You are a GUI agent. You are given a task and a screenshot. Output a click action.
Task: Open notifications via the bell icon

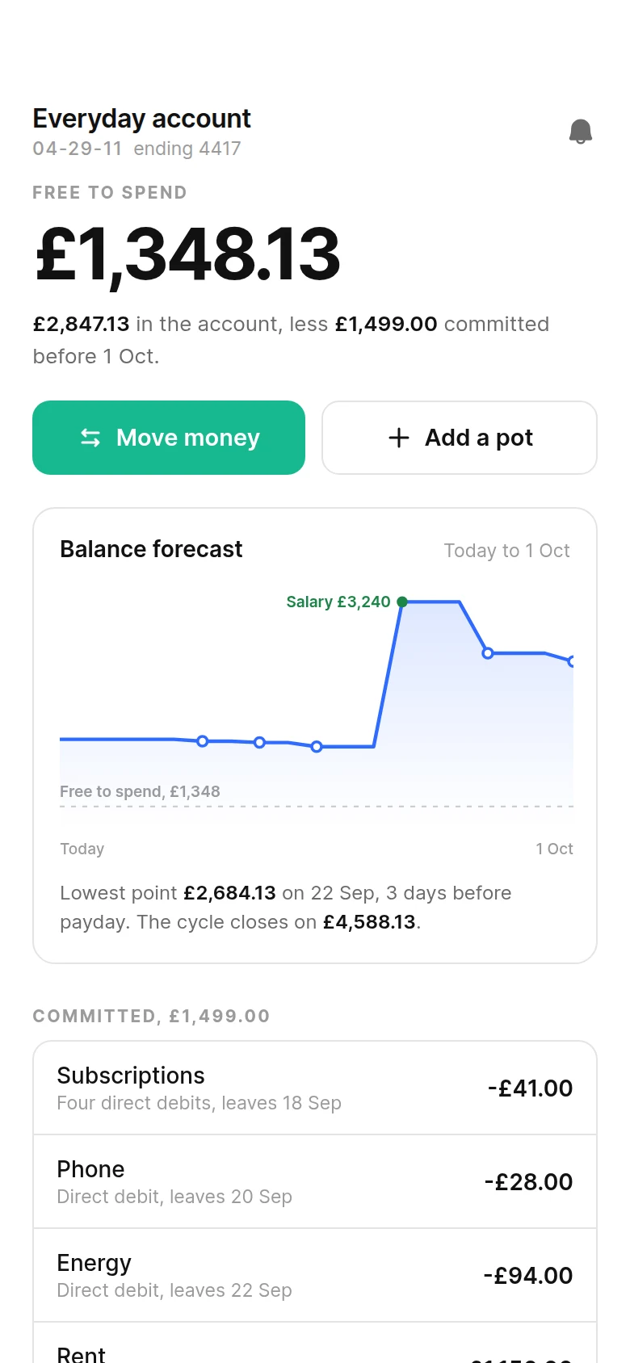[581, 132]
